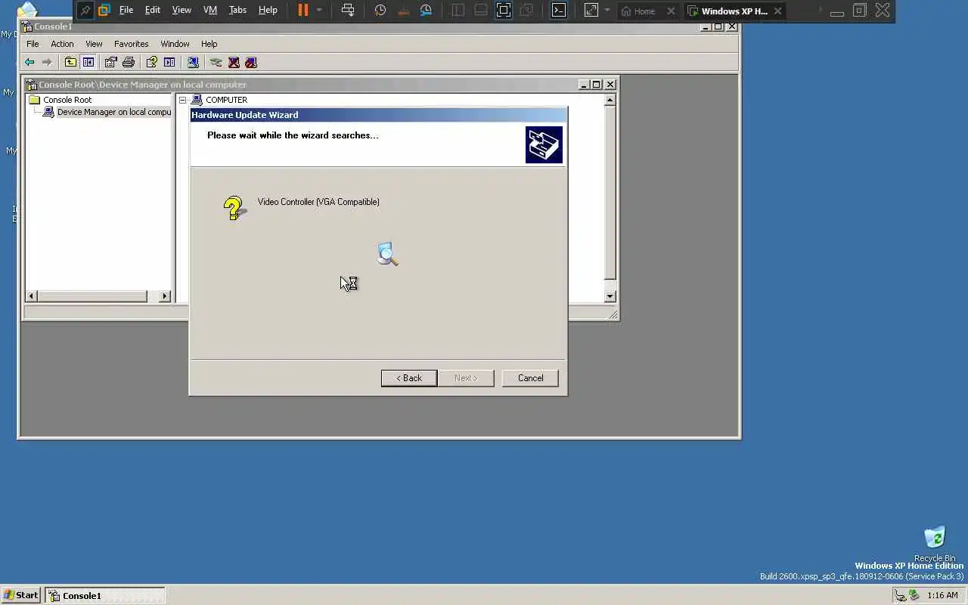
Task: Click the yellow question mark device icon
Action: (234, 208)
